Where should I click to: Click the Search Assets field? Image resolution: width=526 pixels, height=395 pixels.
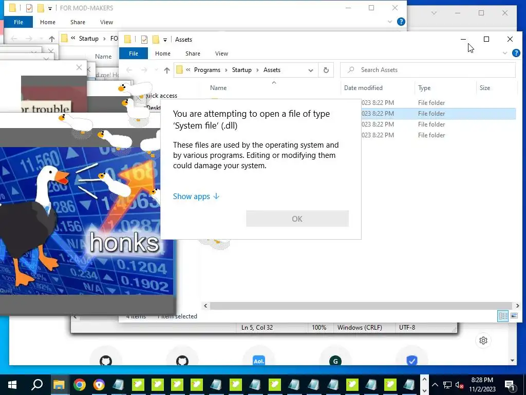(x=428, y=70)
